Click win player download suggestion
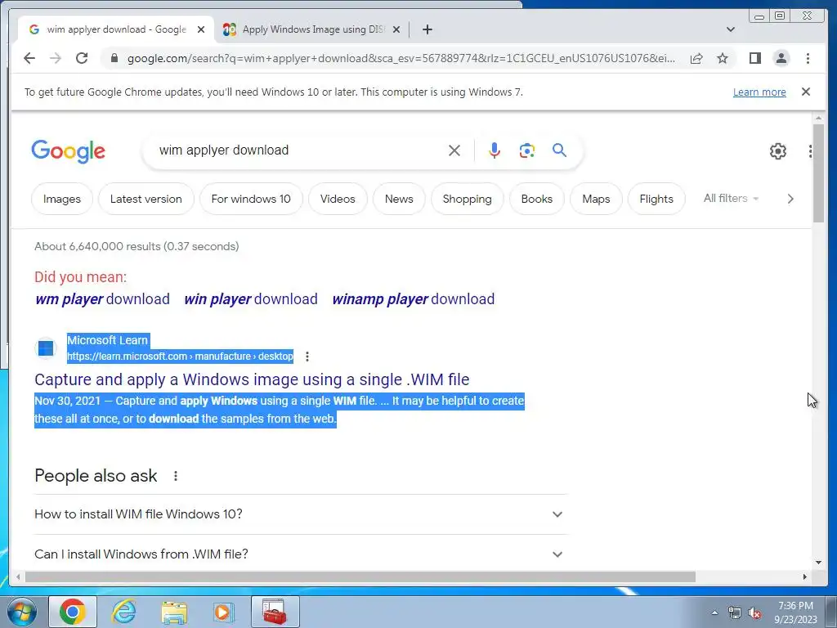837x628 pixels. [x=251, y=299]
